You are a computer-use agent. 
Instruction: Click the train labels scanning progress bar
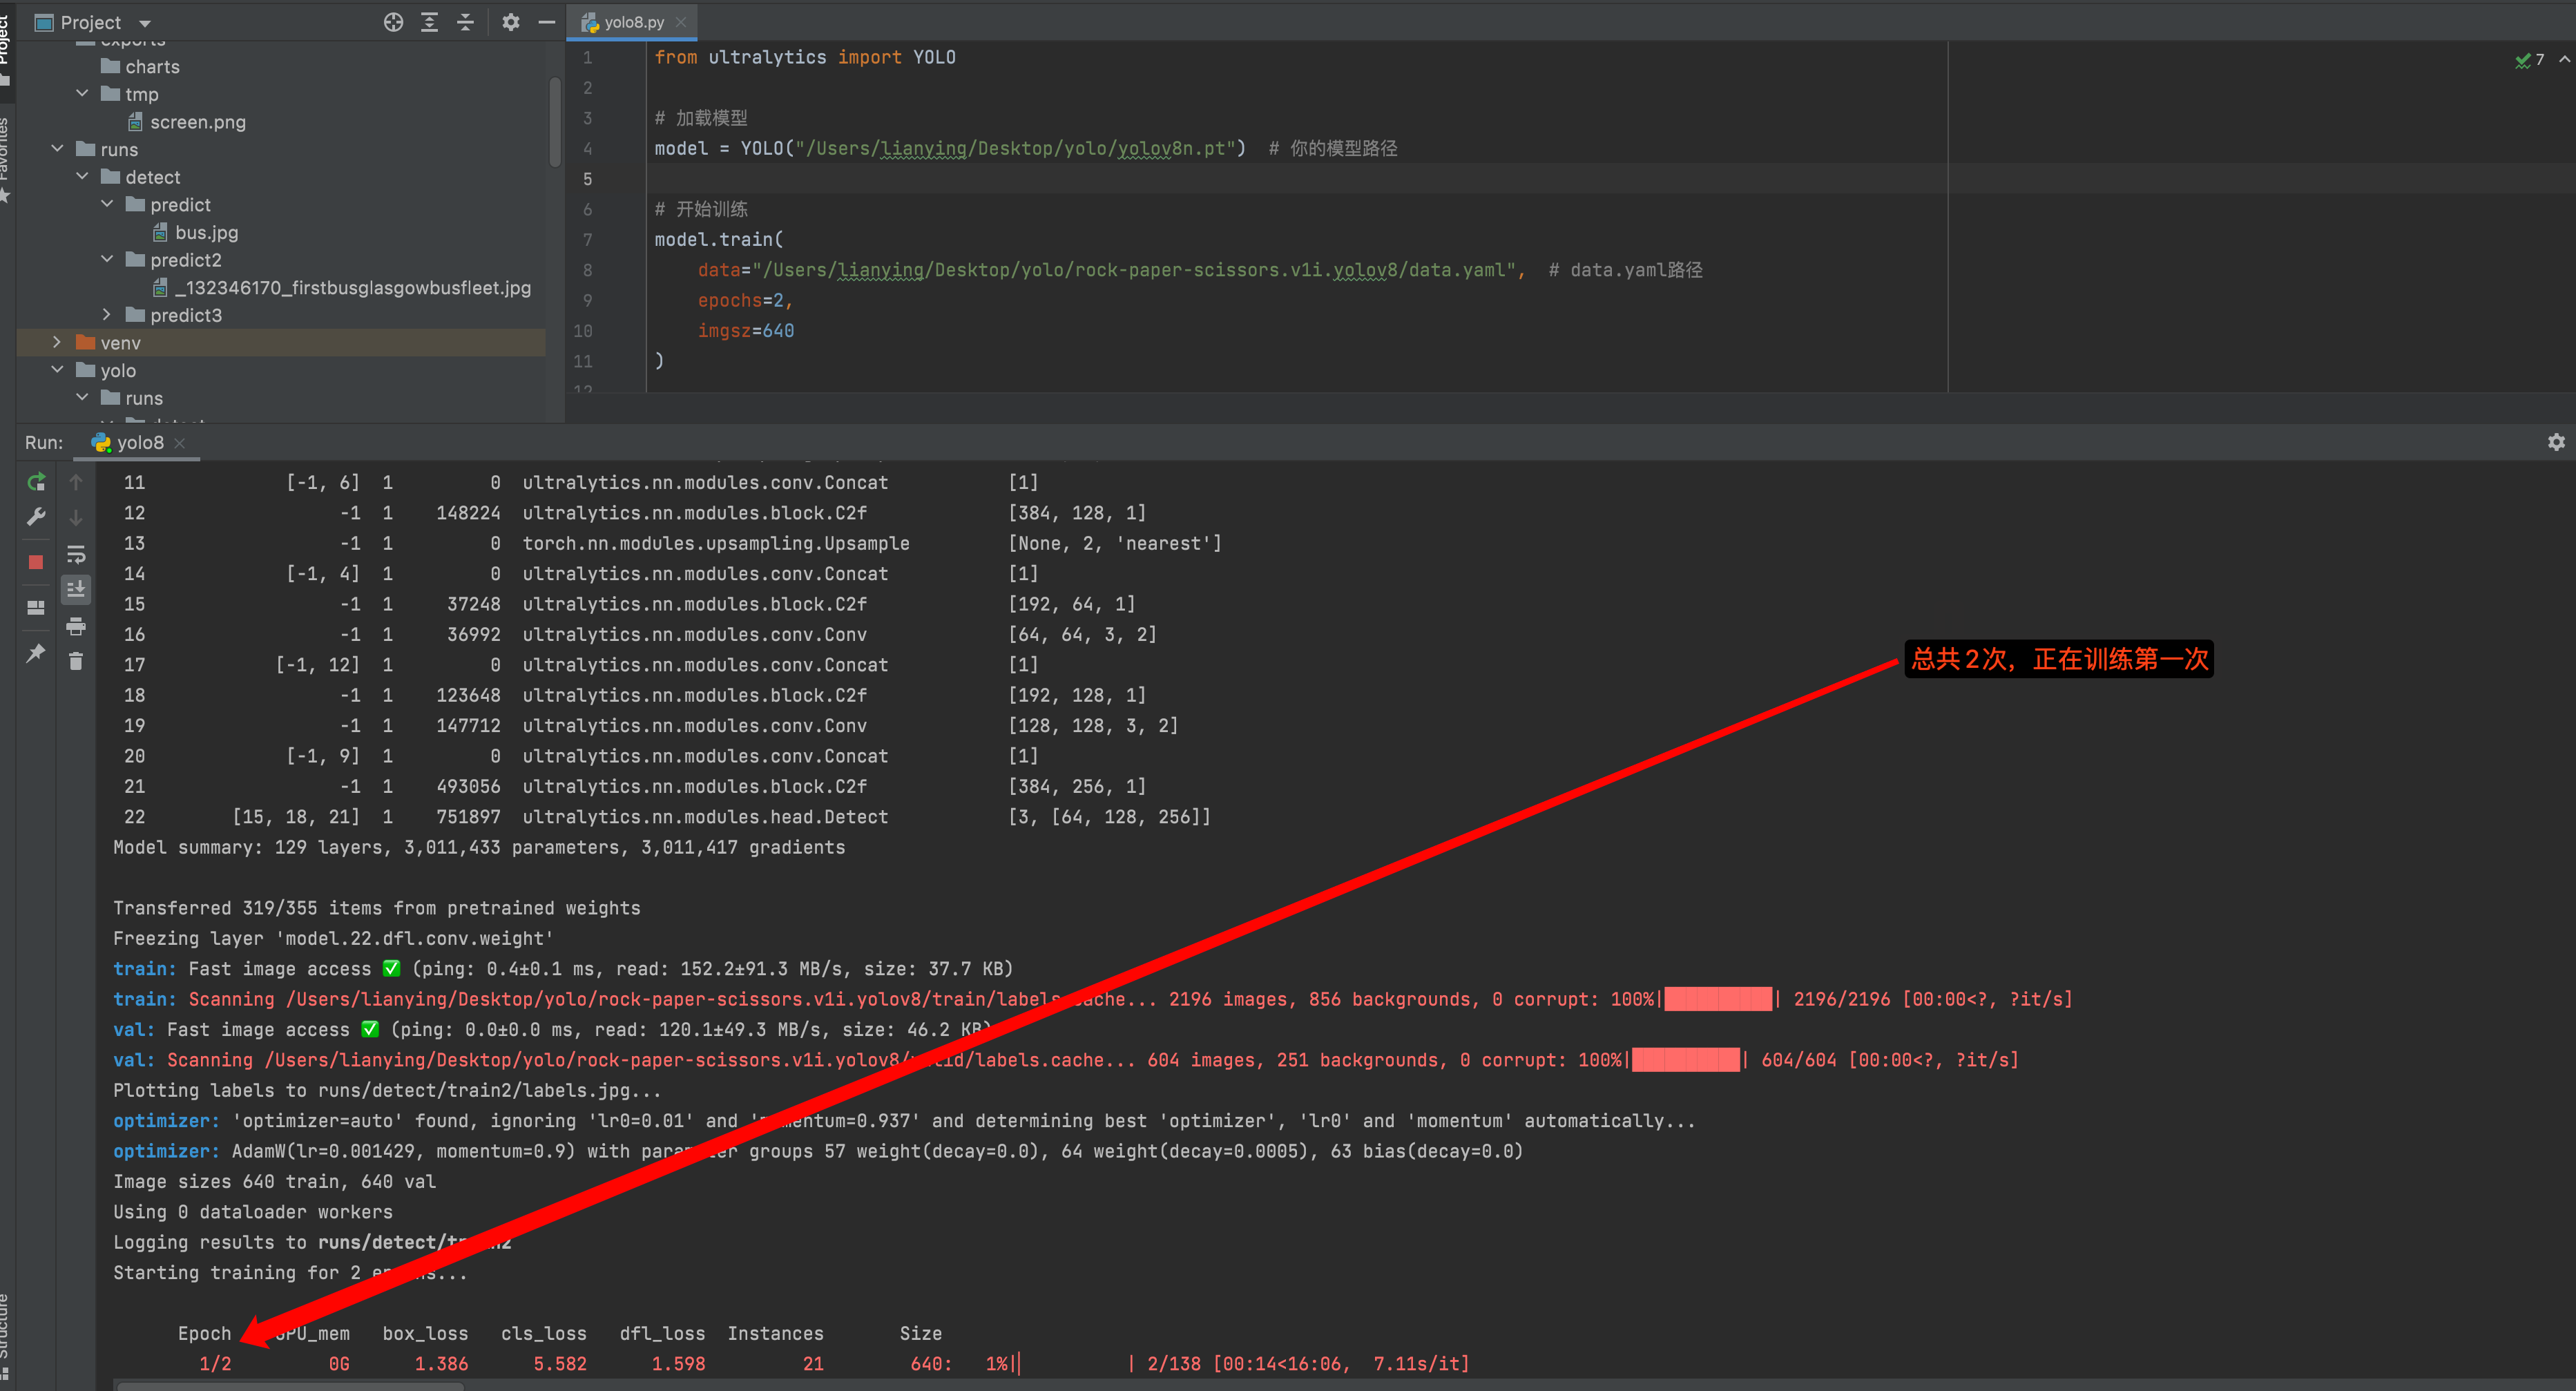tap(1718, 999)
